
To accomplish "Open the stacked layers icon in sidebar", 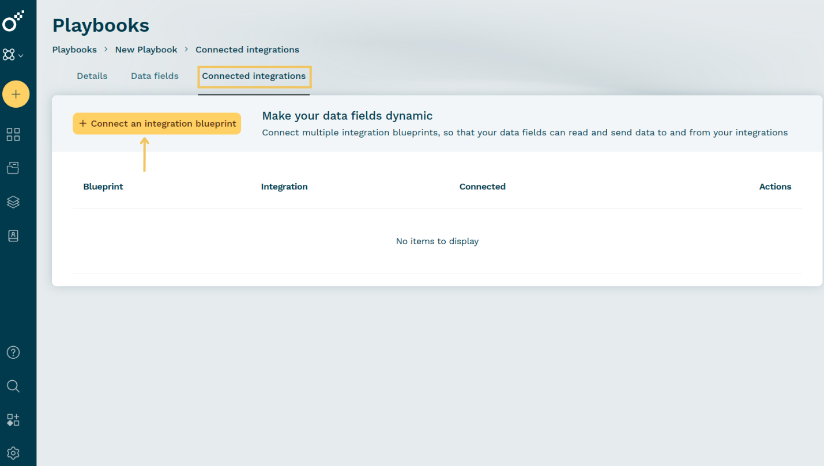I will click(x=13, y=202).
